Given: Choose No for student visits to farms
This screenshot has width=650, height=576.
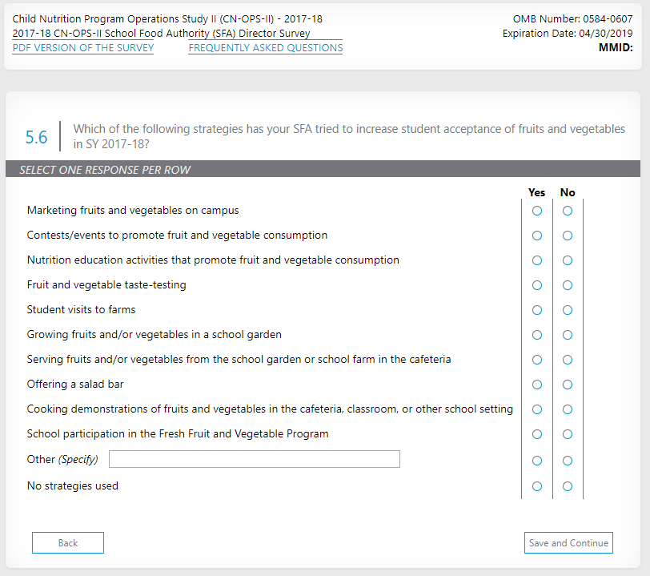Looking at the screenshot, I should pyautogui.click(x=568, y=310).
